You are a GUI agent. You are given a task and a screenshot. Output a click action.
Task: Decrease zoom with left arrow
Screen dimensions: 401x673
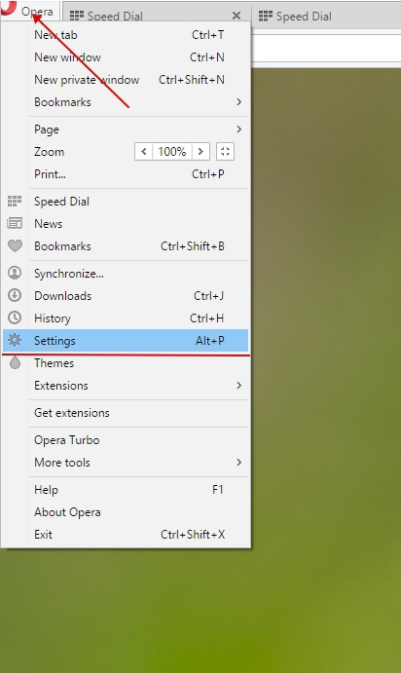tap(144, 152)
